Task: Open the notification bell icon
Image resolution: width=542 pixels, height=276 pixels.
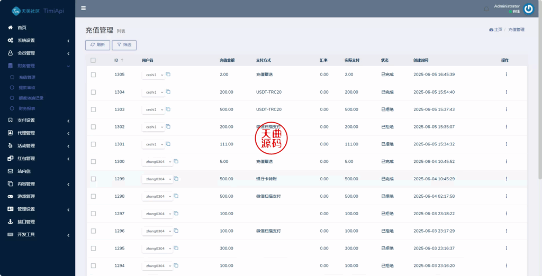Action: [486, 9]
